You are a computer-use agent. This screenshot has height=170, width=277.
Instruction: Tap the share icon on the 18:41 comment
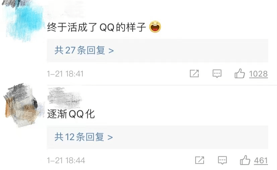(194, 73)
